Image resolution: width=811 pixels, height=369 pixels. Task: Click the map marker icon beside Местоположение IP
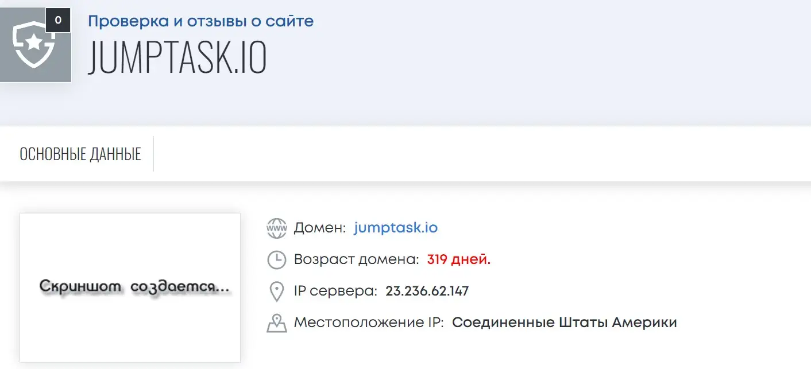277,323
